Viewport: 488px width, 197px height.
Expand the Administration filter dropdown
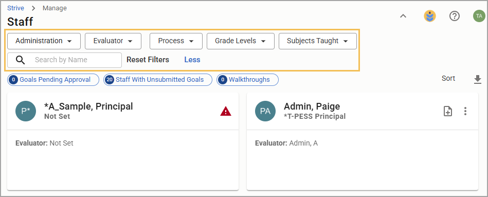(x=44, y=41)
